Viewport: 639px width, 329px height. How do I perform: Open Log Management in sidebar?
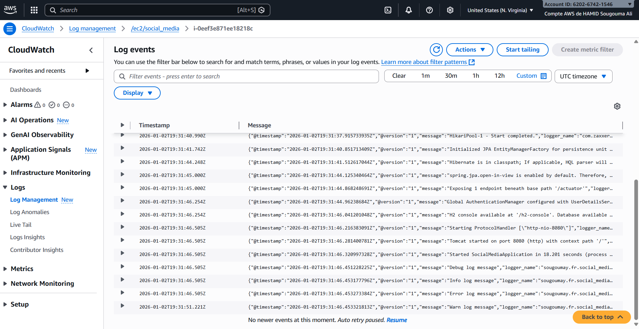click(x=34, y=200)
